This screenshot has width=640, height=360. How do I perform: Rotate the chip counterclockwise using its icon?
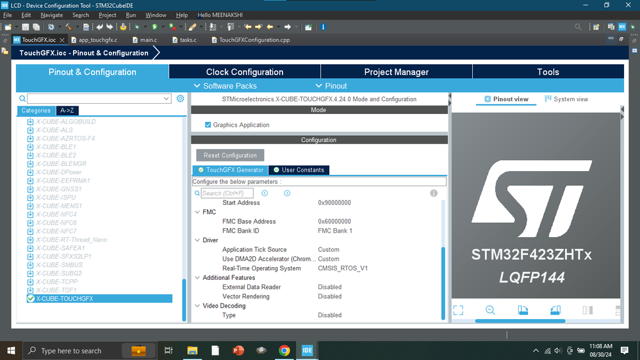[x=555, y=310]
